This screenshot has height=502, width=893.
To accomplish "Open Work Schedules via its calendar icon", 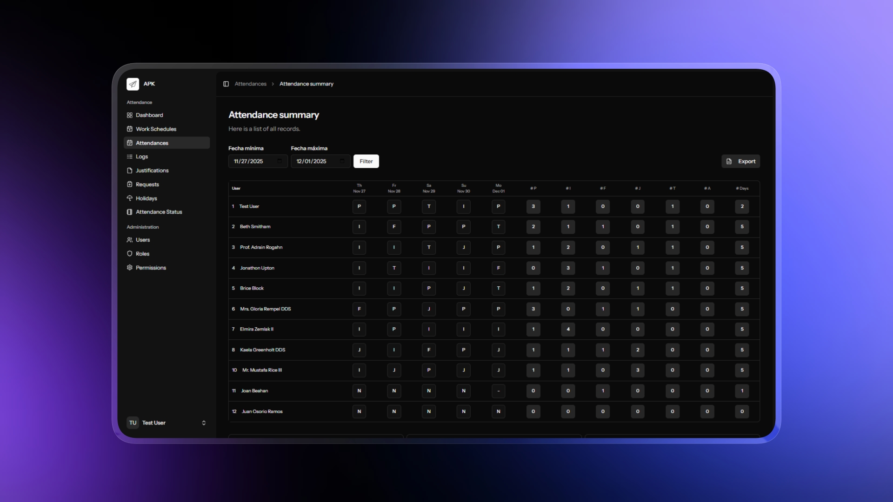I will pyautogui.click(x=130, y=129).
